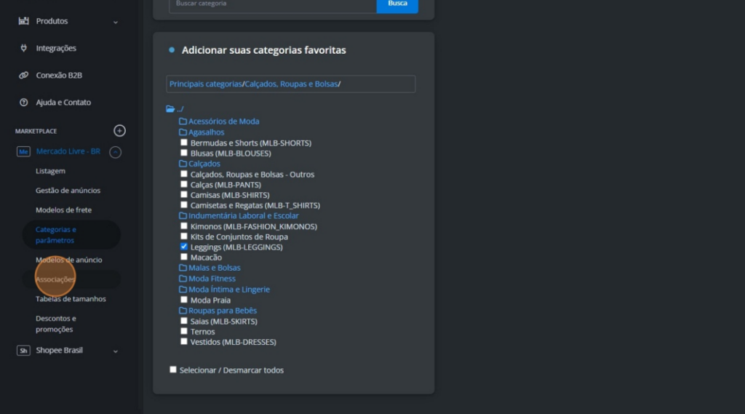The image size is (745, 414).
Task: Click the Produtos sidebar icon
Action: coord(24,21)
